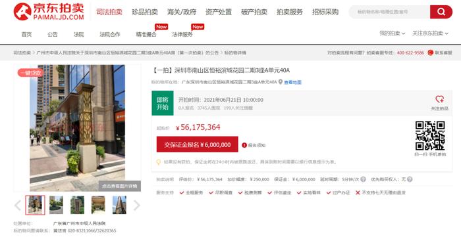
Task: Click the 司法拍卖 breadcrumb link
Action: 22,53
